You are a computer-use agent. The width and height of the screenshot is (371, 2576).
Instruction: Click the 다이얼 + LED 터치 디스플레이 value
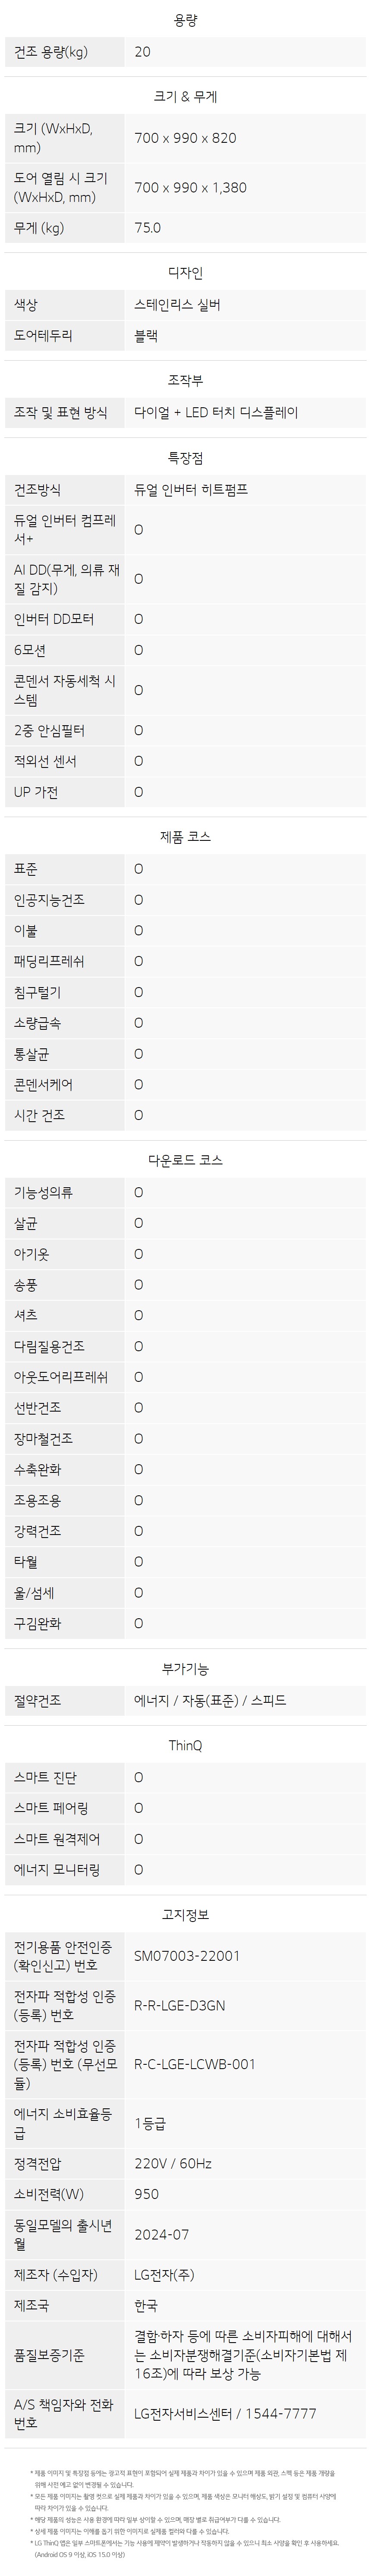[216, 412]
